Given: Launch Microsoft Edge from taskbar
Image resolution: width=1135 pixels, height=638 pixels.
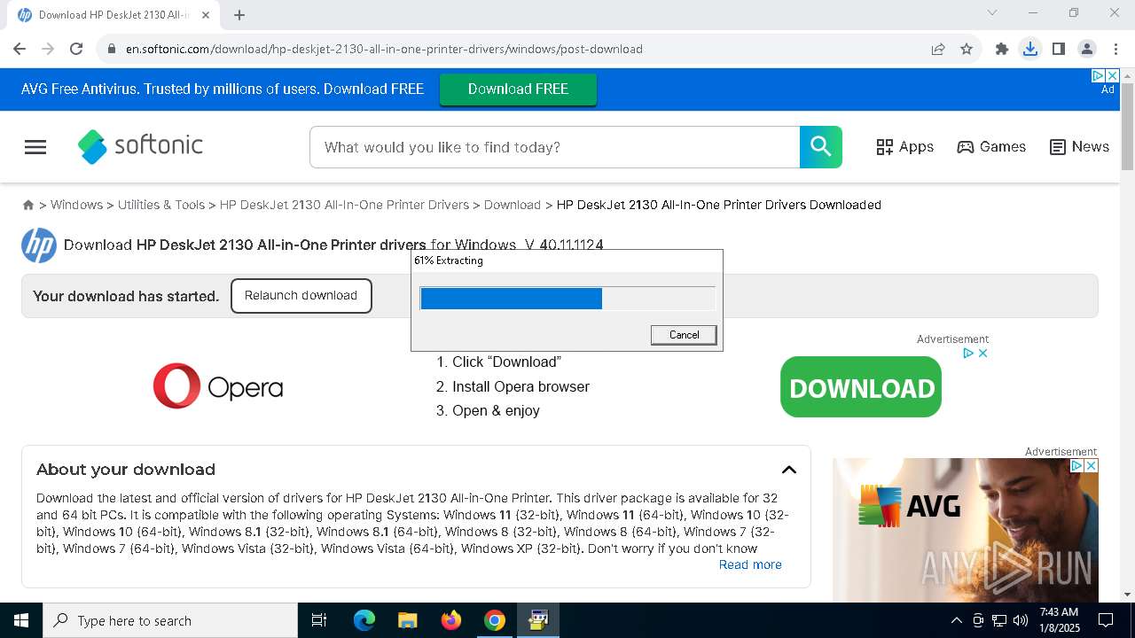Looking at the screenshot, I should click(364, 620).
